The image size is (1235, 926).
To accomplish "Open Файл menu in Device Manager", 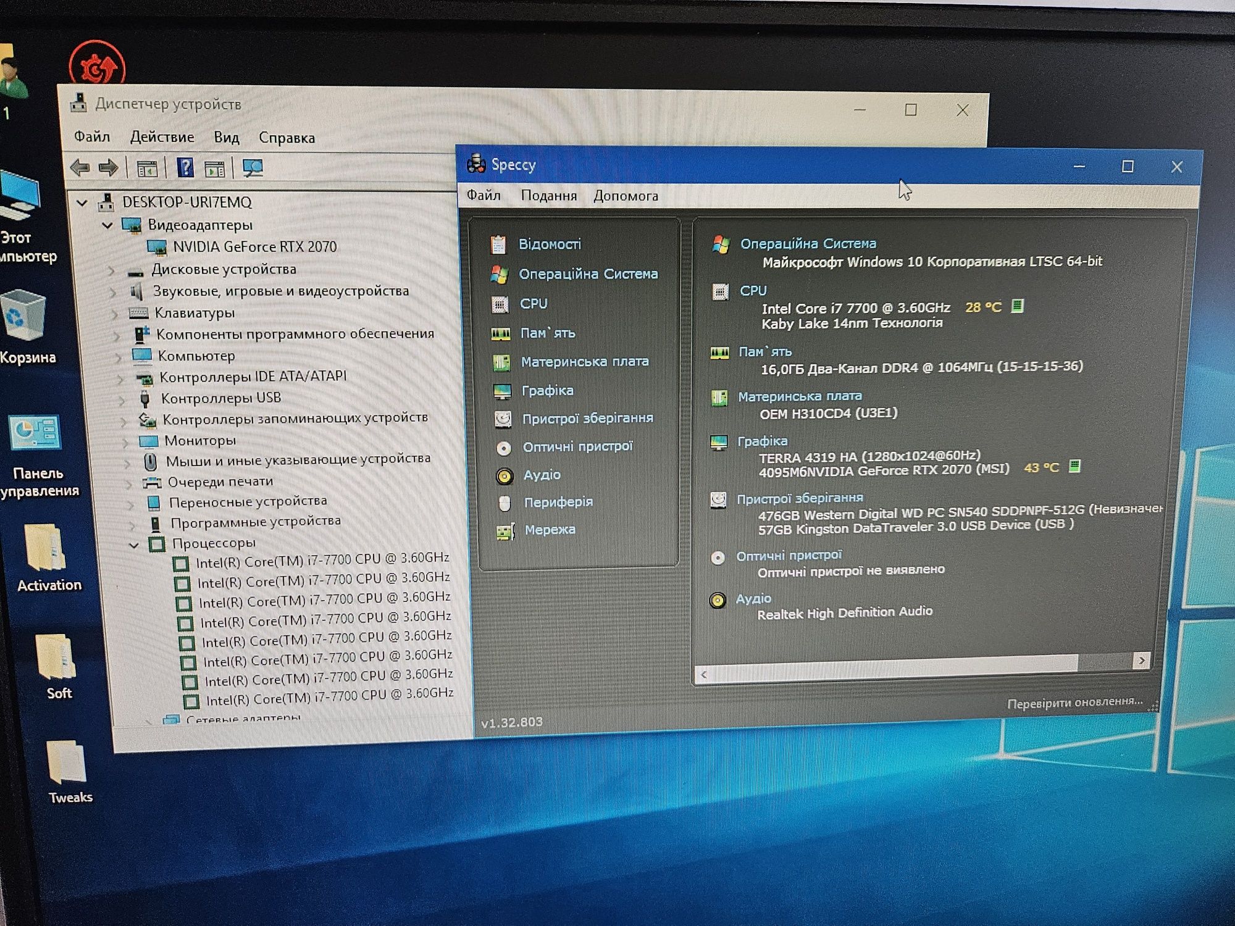I will (92, 136).
